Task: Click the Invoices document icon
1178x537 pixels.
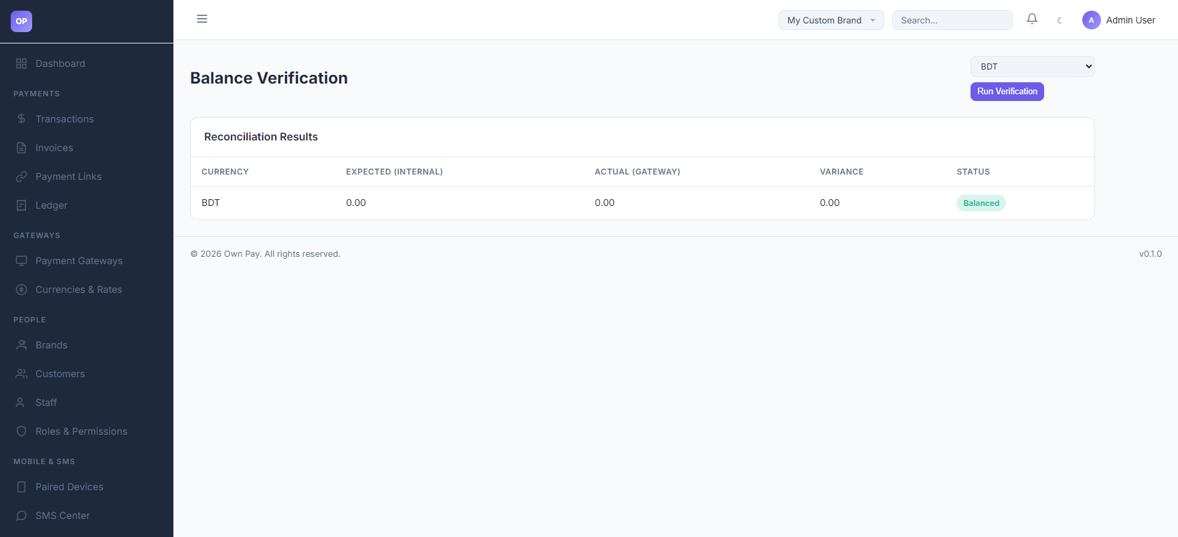Action: (x=21, y=148)
